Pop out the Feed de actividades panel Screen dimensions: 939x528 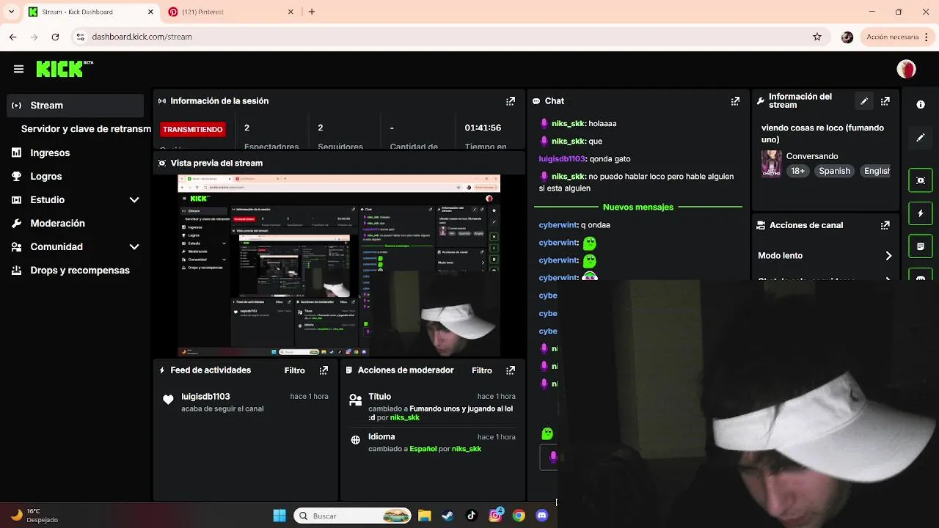click(x=324, y=370)
